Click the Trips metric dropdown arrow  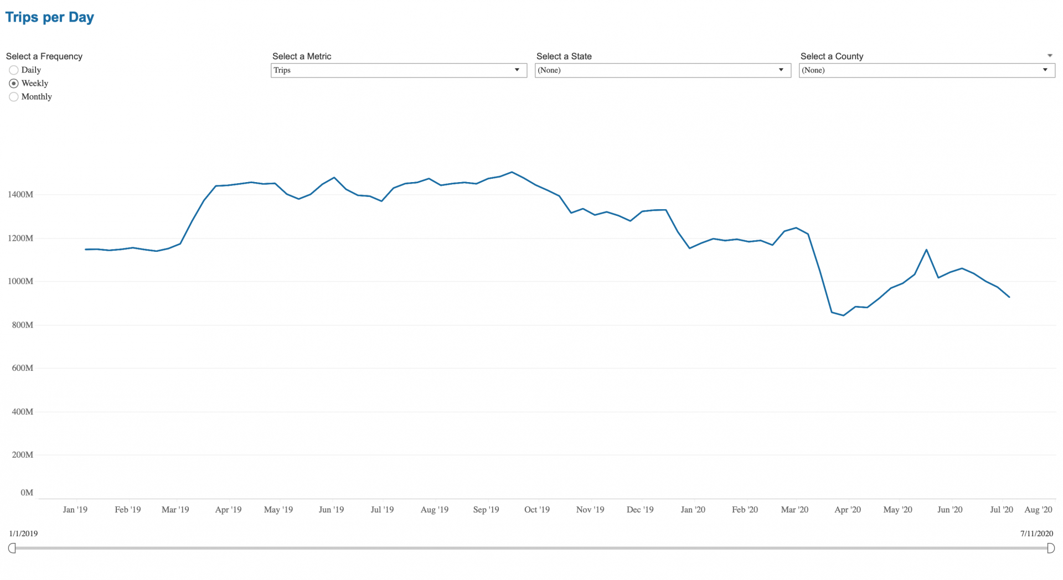point(517,70)
